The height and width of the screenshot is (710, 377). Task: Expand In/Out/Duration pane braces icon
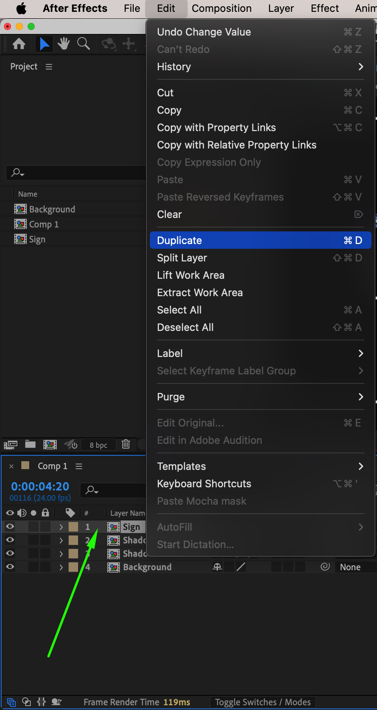pos(41,702)
